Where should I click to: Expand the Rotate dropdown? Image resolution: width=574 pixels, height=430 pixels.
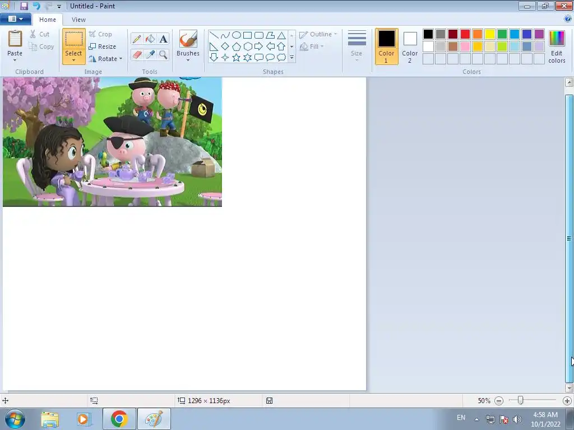tap(121, 59)
